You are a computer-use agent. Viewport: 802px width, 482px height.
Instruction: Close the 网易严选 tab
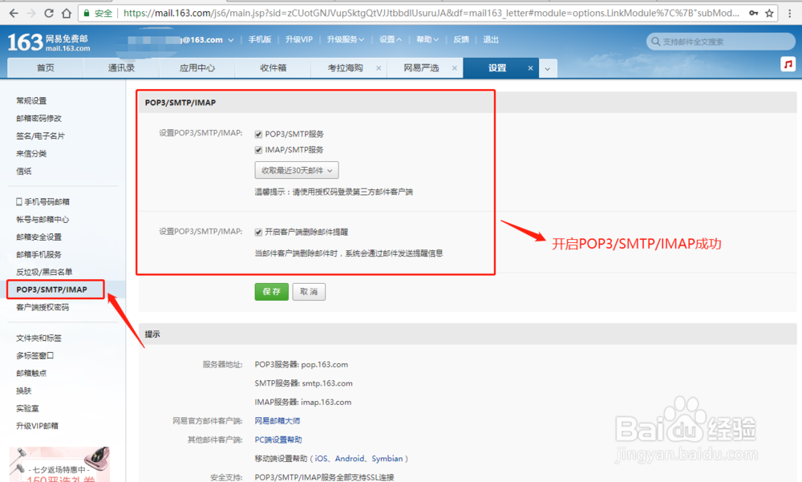coord(454,68)
